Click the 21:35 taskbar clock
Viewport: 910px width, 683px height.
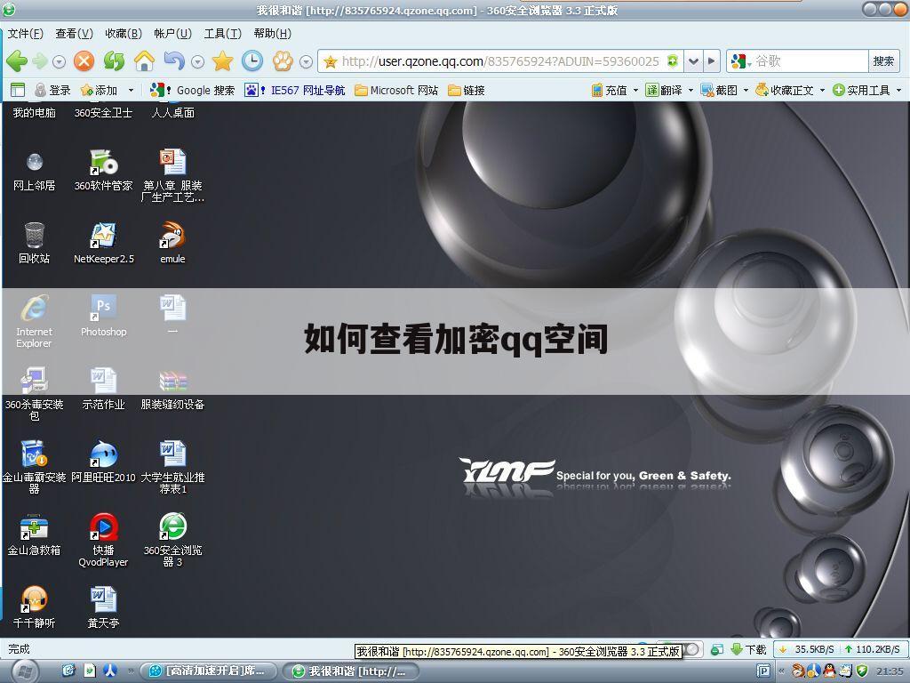890,671
